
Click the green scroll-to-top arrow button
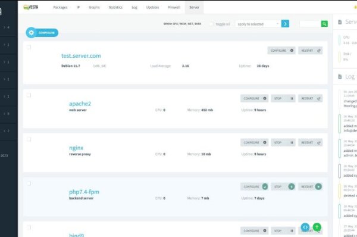click(x=317, y=227)
